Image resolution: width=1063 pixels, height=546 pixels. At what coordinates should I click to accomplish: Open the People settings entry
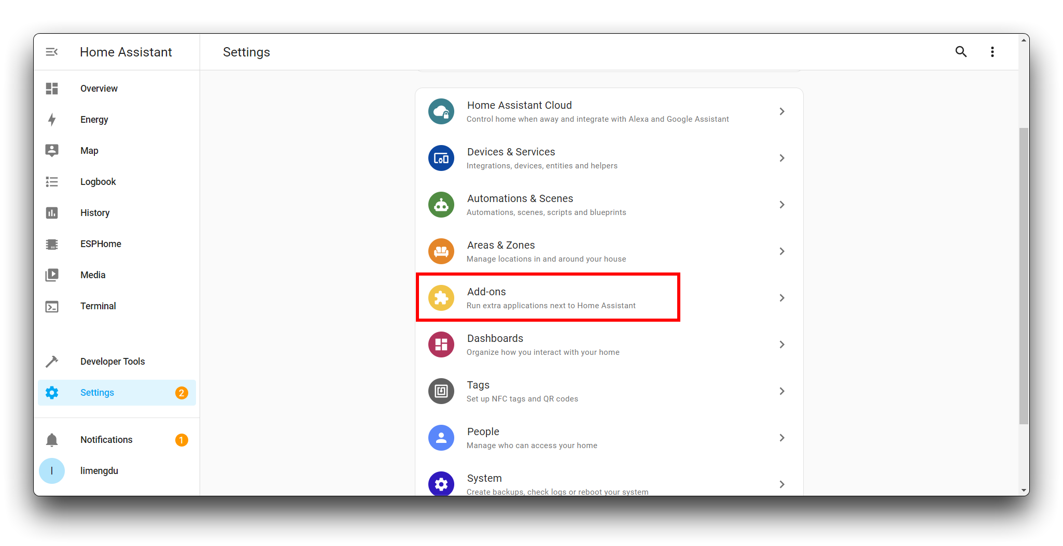point(609,438)
